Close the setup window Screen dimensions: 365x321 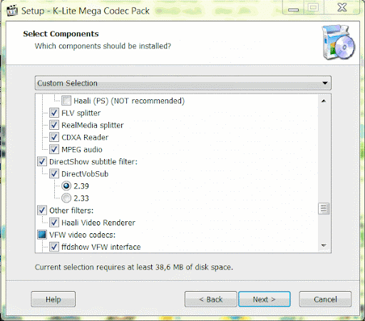(342, 8)
